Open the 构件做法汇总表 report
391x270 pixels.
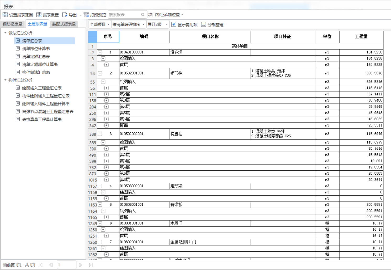(x=36, y=72)
